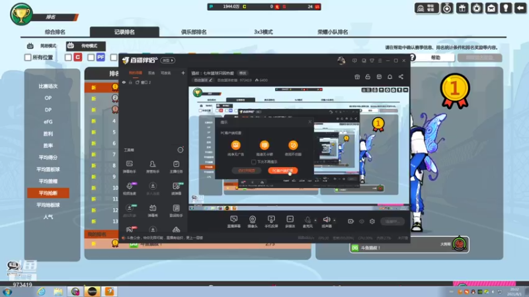The image size is (529, 297).
Task: Open 歌词助手 tool icon
Action: tap(176, 211)
